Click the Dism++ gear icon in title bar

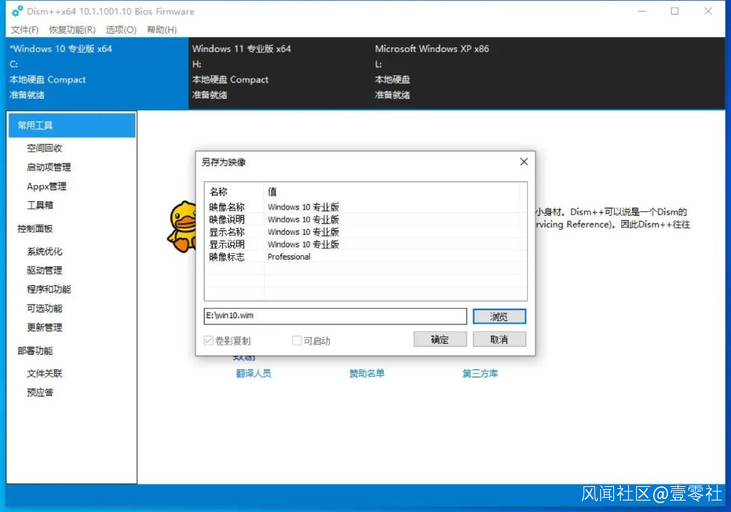(x=17, y=12)
